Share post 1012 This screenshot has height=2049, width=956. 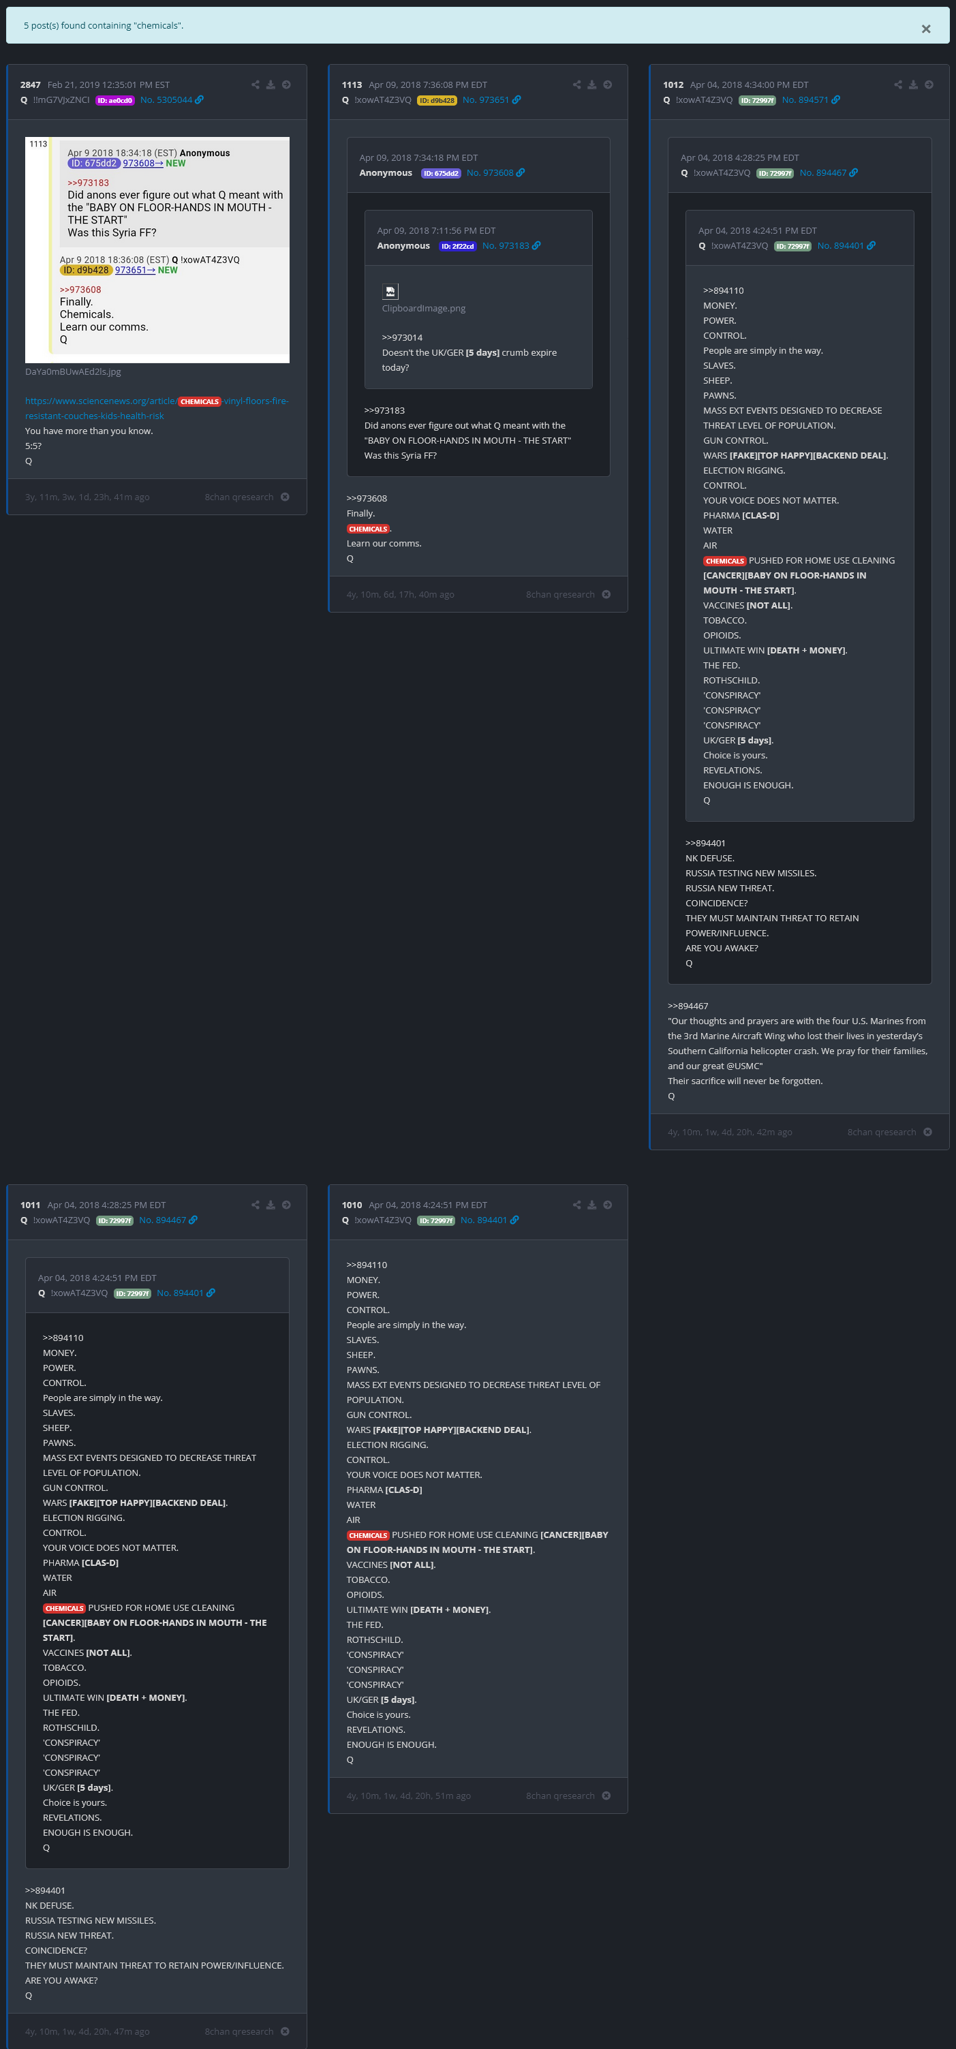[898, 84]
